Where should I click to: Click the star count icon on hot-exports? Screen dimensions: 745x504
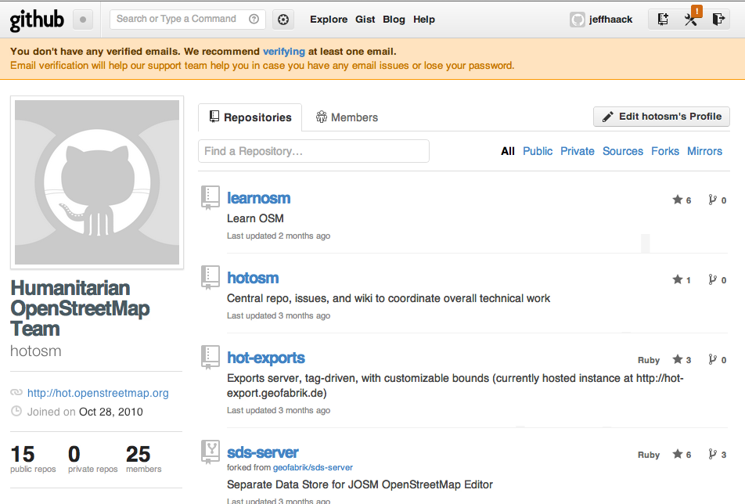[x=681, y=359]
